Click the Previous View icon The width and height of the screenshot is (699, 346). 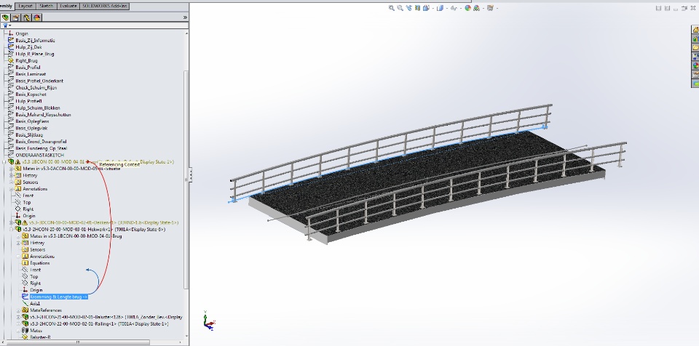click(408, 8)
